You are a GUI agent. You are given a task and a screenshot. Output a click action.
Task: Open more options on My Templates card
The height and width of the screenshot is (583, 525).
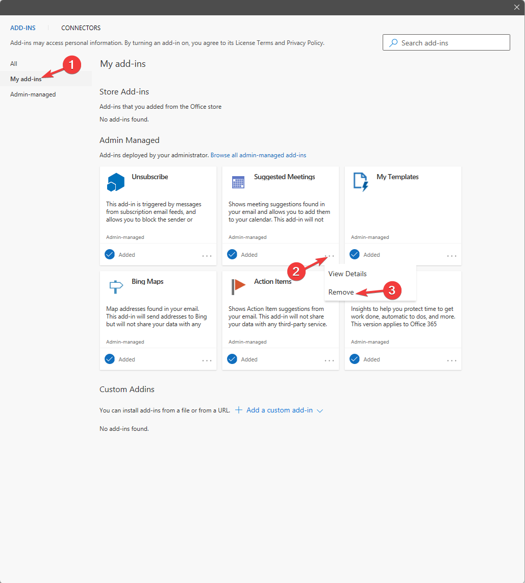pos(452,256)
